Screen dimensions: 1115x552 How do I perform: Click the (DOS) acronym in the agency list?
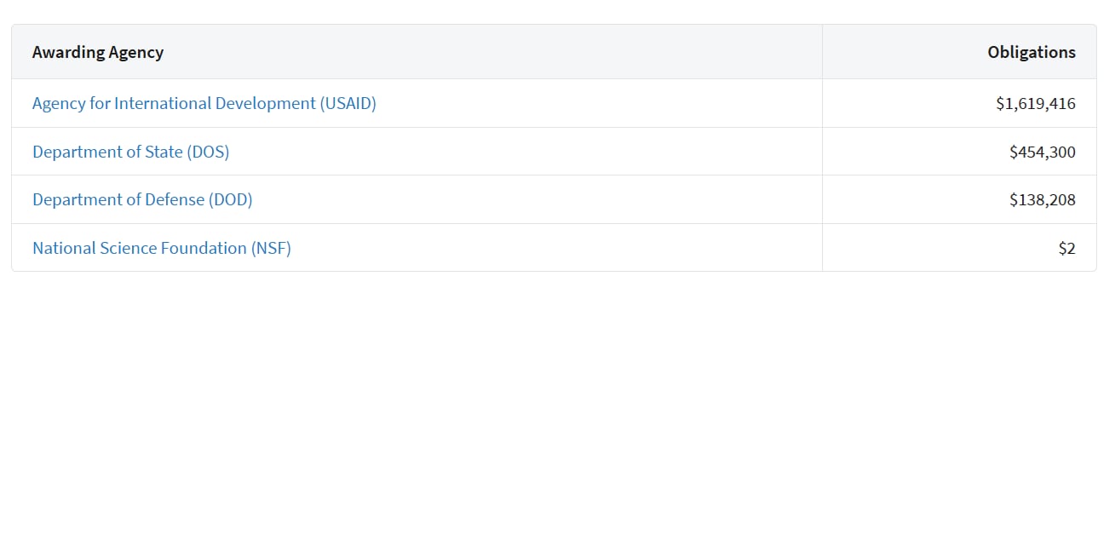tap(208, 152)
